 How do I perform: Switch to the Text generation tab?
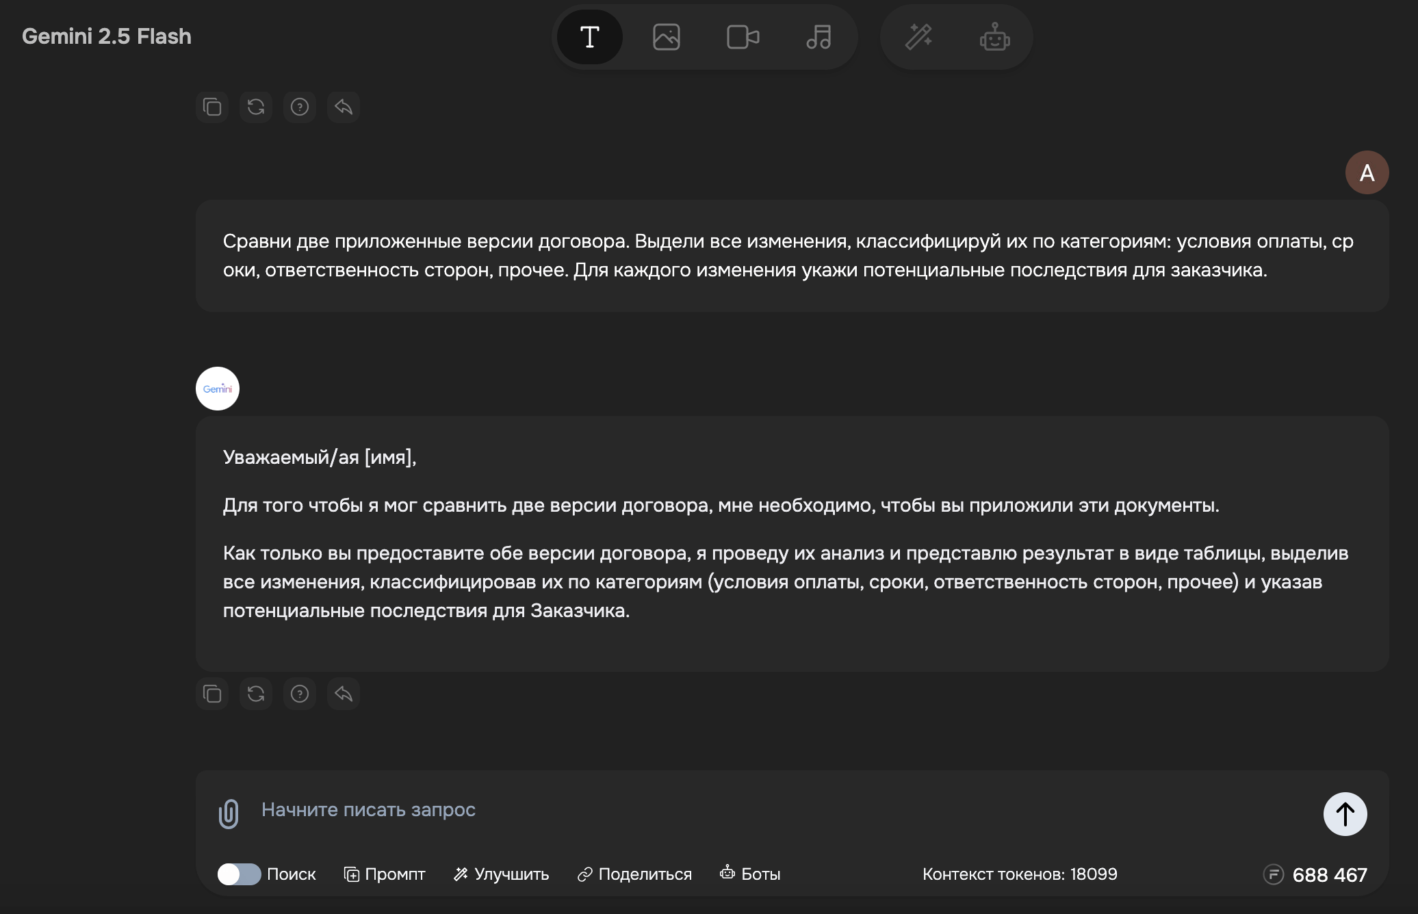(x=589, y=37)
